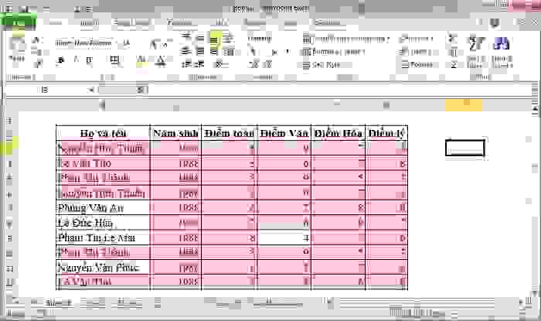Image resolution: width=541 pixels, height=321 pixels.
Task: Click the 'Điểm toán' header cell
Action: 229,133
